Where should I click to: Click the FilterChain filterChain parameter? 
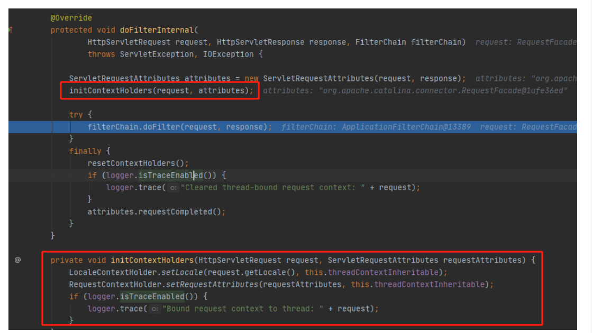click(x=408, y=42)
